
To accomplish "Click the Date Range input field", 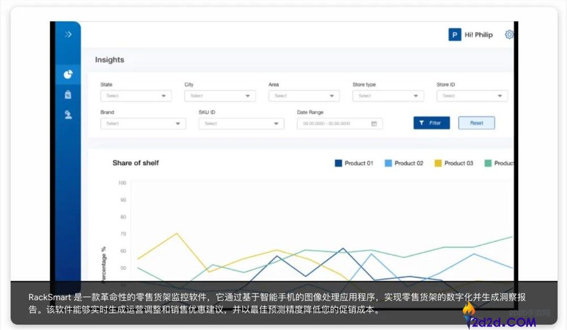I will 340,124.
